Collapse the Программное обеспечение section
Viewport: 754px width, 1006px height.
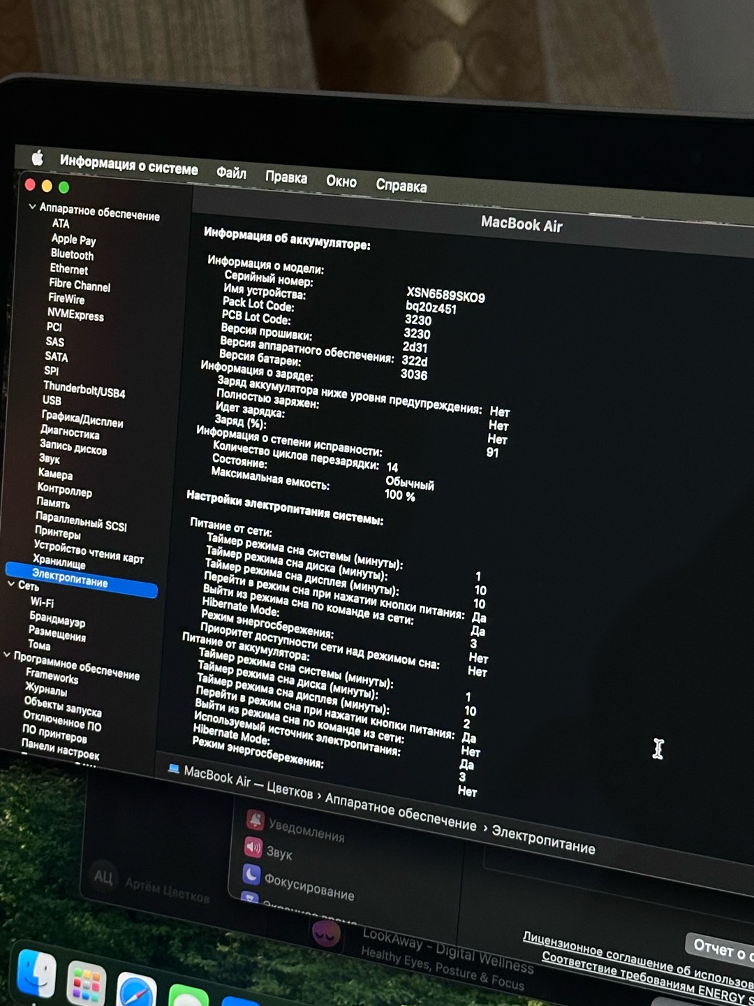7,655
